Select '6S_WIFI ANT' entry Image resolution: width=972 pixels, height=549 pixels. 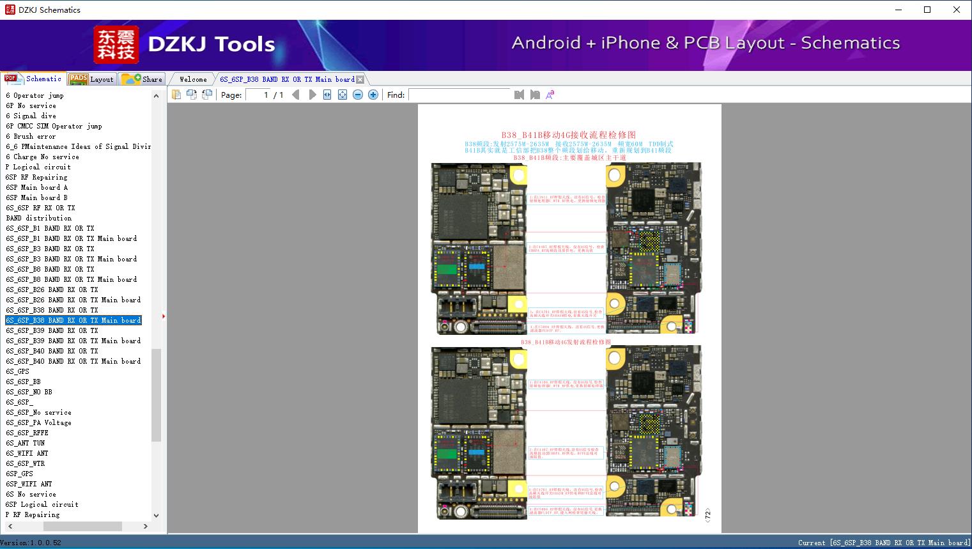27,453
